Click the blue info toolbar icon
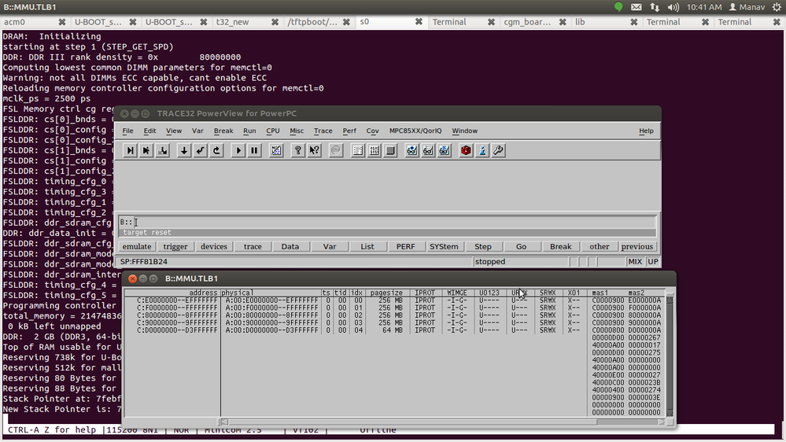 [x=482, y=150]
